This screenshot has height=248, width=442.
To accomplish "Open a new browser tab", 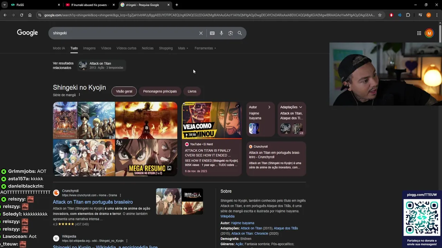I will click(x=176, y=5).
